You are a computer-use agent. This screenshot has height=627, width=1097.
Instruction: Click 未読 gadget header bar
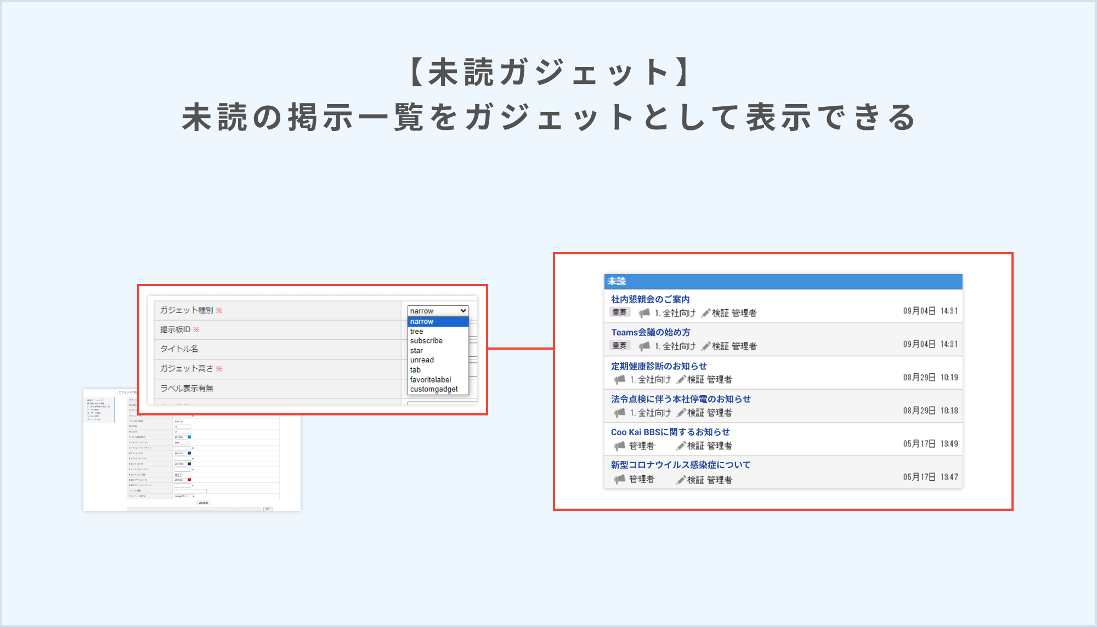[x=783, y=281]
